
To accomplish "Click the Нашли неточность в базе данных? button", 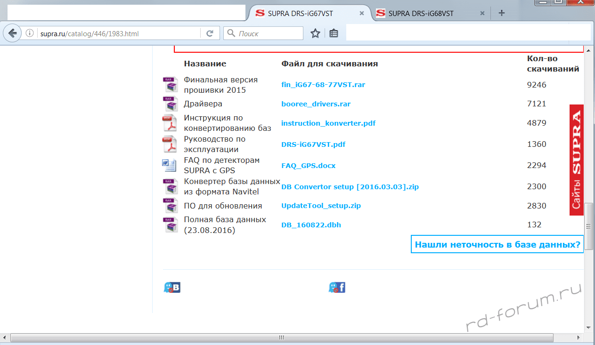I will pos(497,244).
